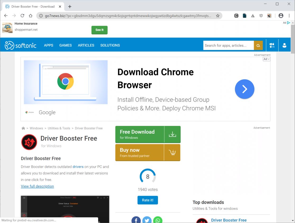Image resolution: width=295 pixels, height=223 pixels.
Task: Share on Twitter
Action: (x=147, y=220)
